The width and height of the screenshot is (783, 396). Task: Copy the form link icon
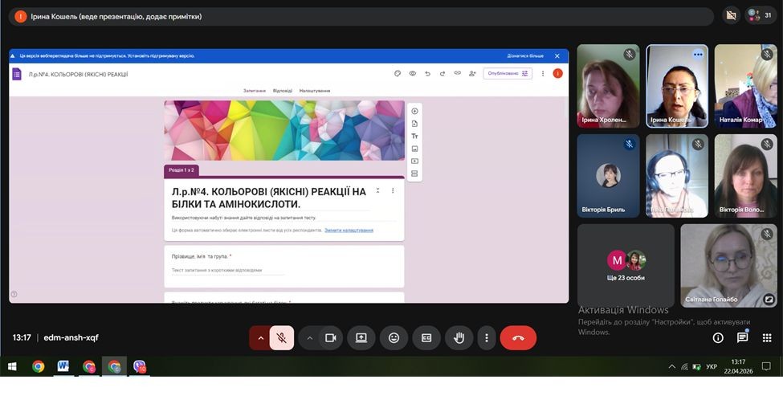pyautogui.click(x=458, y=73)
